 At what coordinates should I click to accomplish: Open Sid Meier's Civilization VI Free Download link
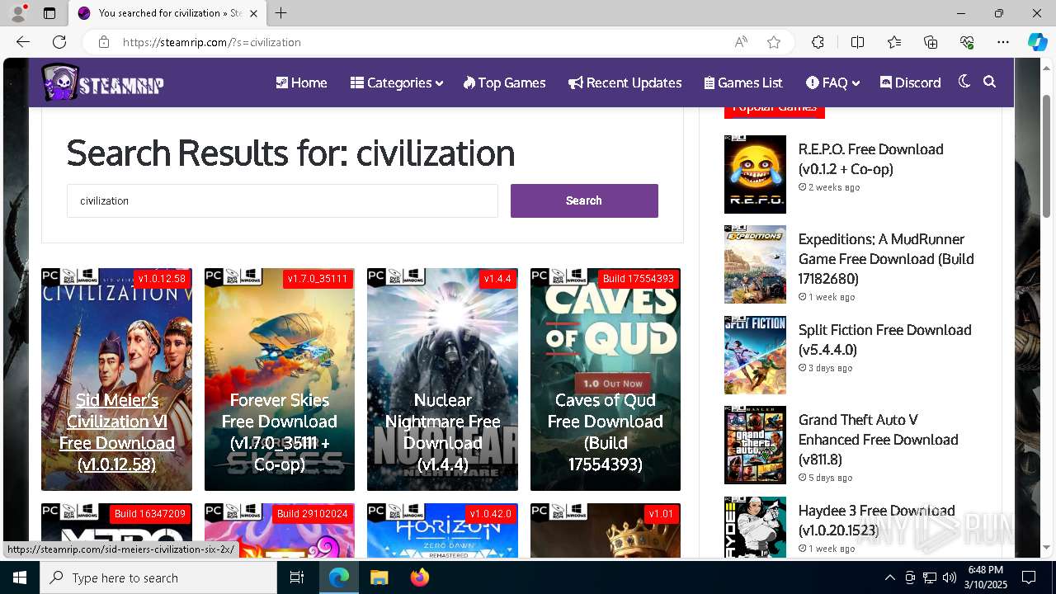click(x=116, y=432)
